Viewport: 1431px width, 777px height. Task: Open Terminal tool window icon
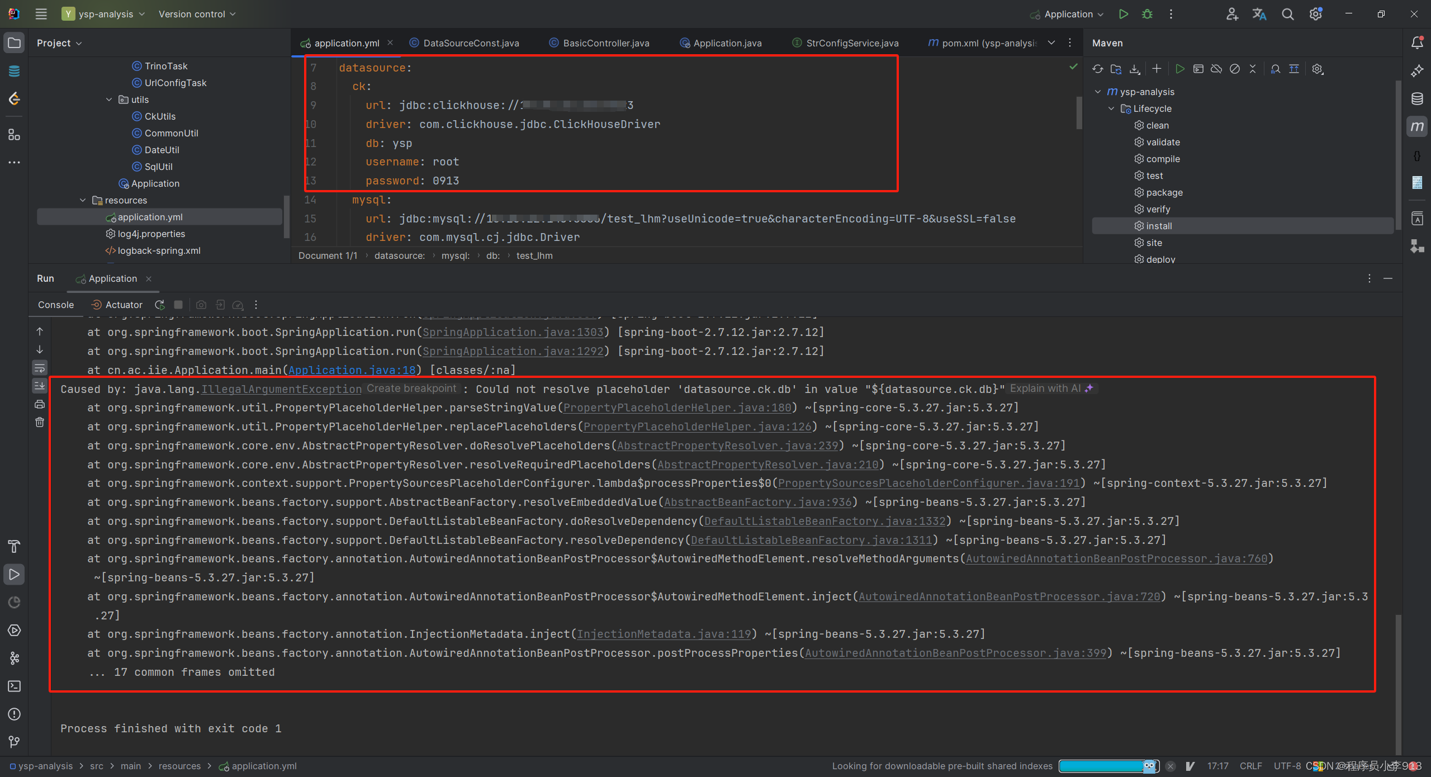[x=15, y=686]
